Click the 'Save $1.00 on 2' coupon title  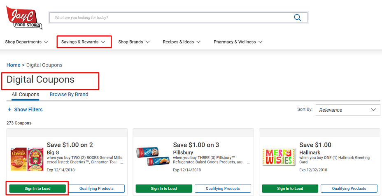point(70,145)
